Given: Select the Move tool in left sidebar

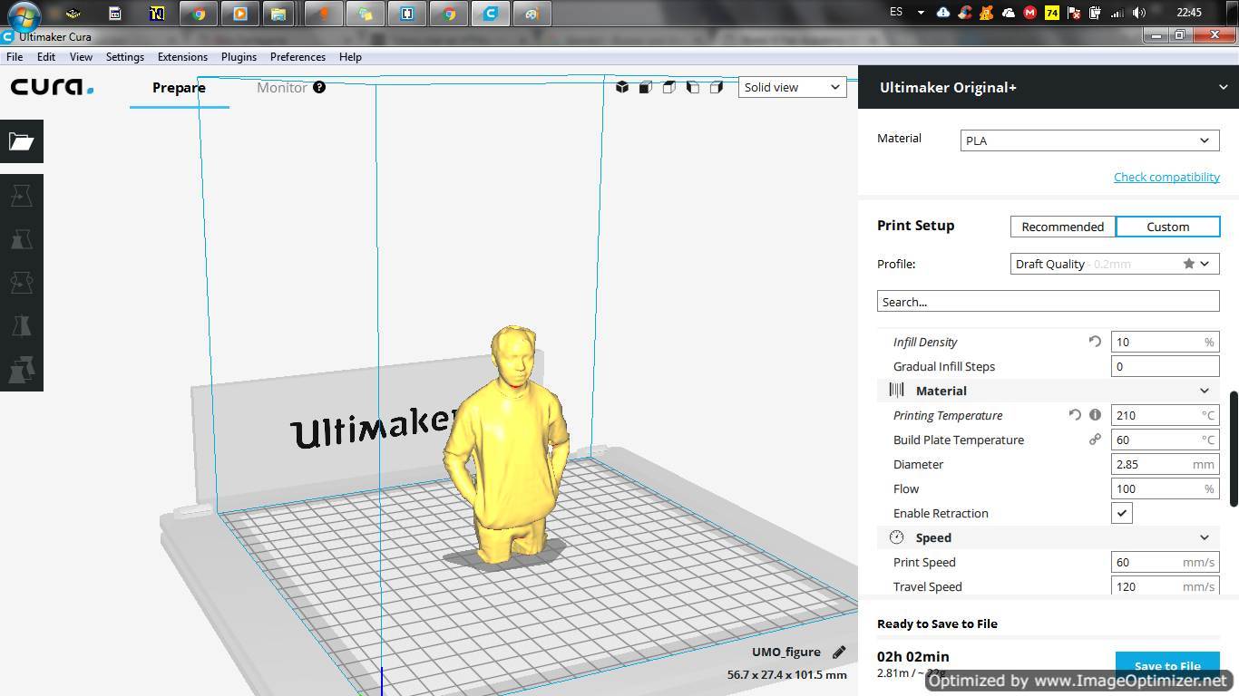Looking at the screenshot, I should pyautogui.click(x=22, y=196).
